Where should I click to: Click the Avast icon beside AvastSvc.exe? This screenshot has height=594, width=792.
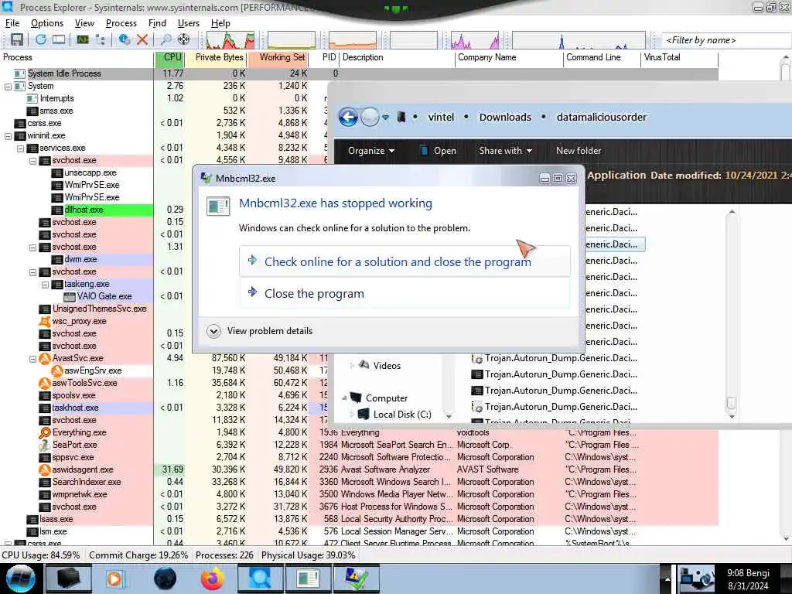(45, 358)
